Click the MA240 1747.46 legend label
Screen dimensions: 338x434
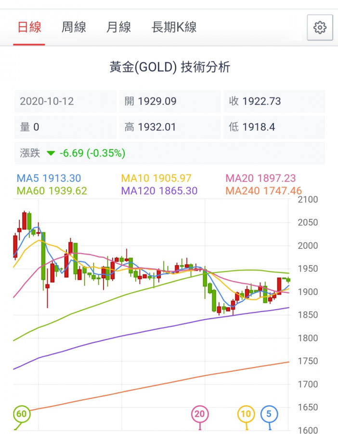(x=264, y=191)
